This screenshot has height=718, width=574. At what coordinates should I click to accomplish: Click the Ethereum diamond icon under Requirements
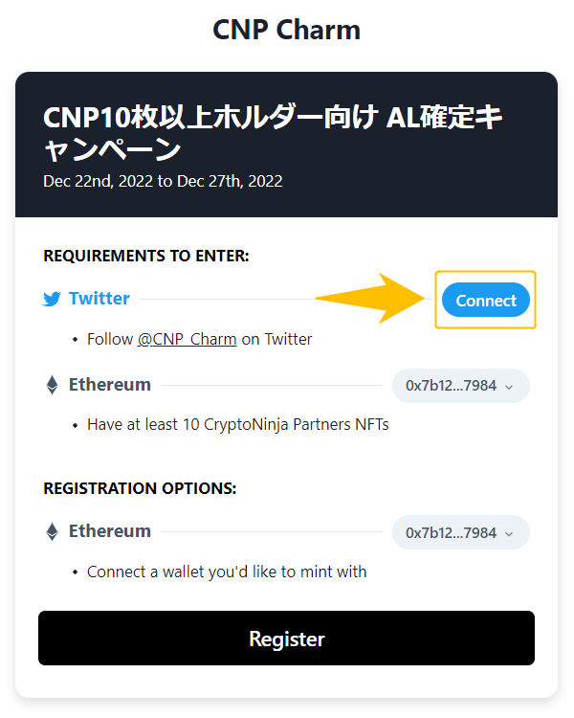[x=53, y=385]
